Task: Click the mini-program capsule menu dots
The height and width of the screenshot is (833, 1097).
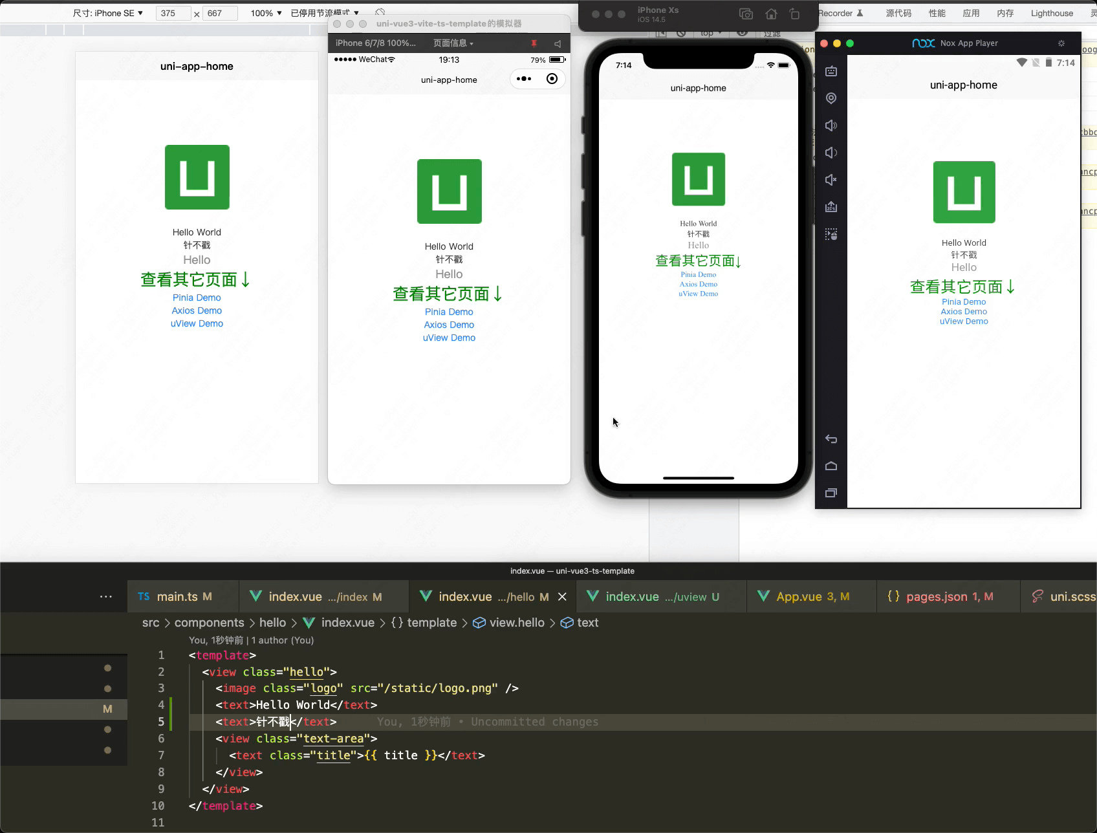Action: click(x=524, y=78)
